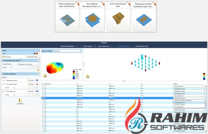Open Pattern dropdown for element 1,5 row
Viewport: 208px width, 134px height.
coord(189,96)
